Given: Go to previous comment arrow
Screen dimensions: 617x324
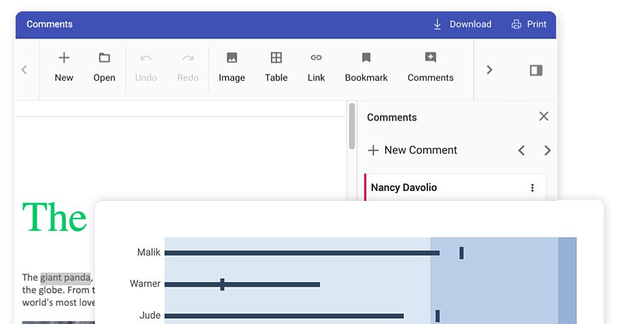Looking at the screenshot, I should [x=521, y=150].
